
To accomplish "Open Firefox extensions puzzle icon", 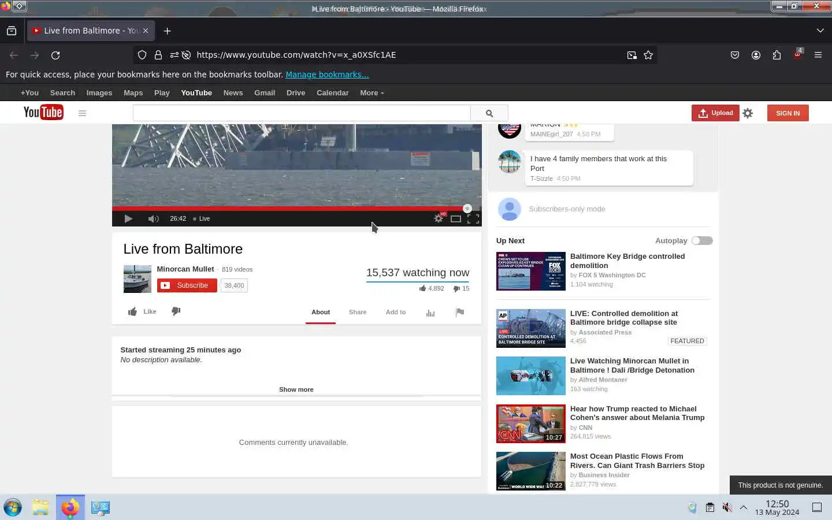I will (777, 55).
